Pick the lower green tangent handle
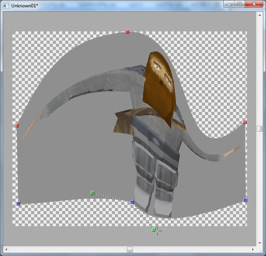Image resolution: width=266 pixels, height=256 pixels. pyautogui.click(x=154, y=230)
